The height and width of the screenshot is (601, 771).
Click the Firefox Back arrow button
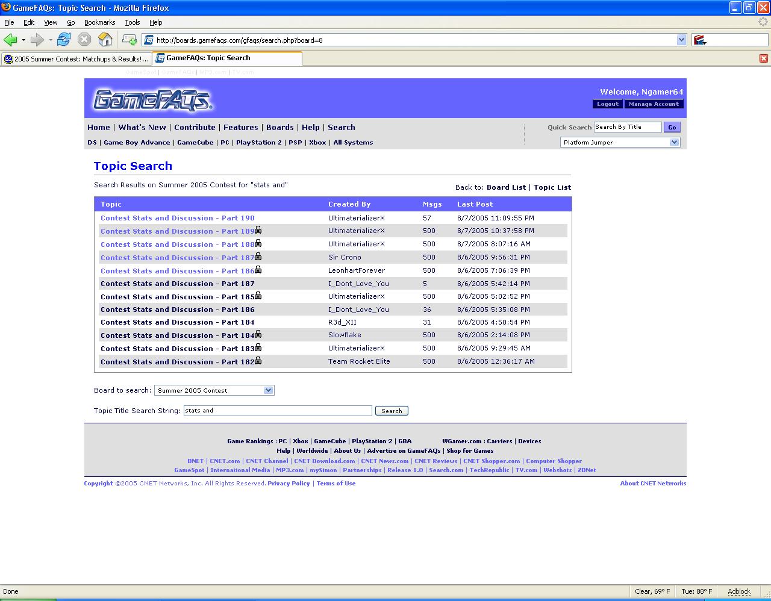click(10, 40)
